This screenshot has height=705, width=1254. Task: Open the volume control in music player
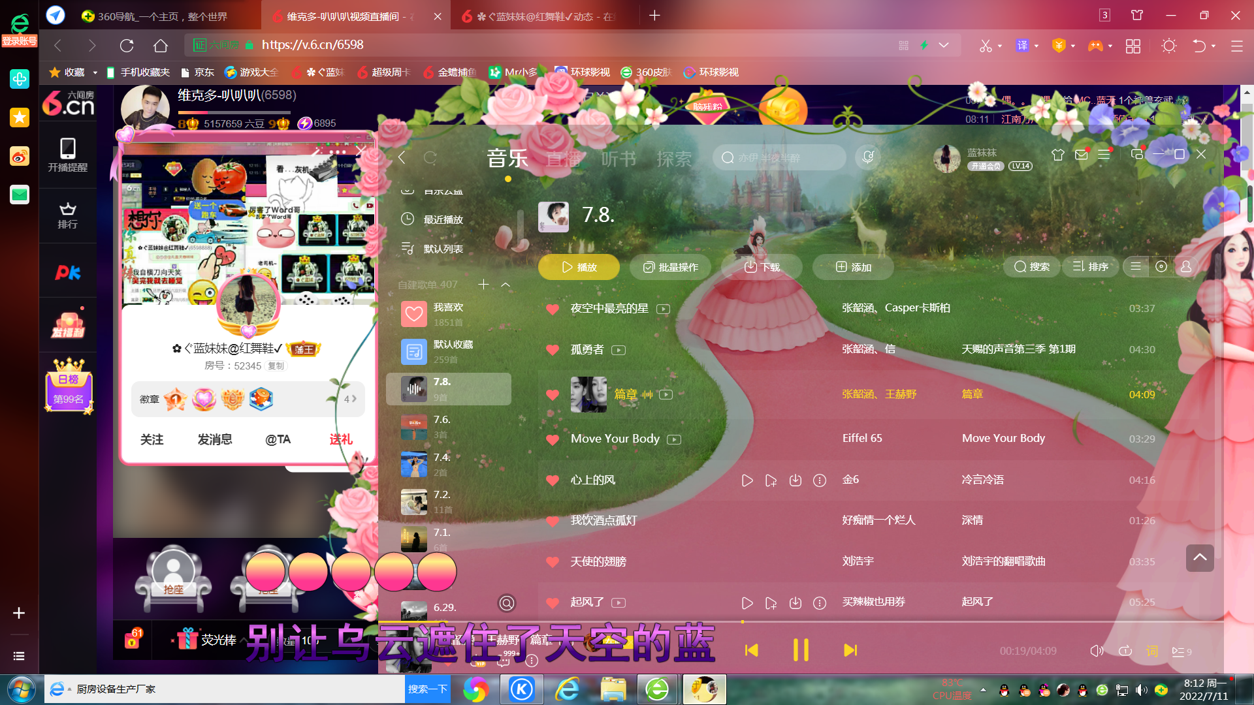1097,651
